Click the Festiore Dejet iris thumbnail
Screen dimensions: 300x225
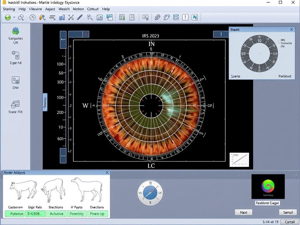(x=267, y=186)
